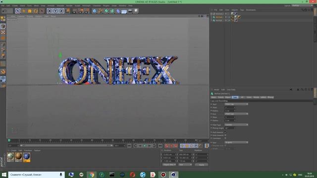This screenshot has height=178, width=317.
Task: Switch to the Coord. attribute tab
Action: pos(220,97)
